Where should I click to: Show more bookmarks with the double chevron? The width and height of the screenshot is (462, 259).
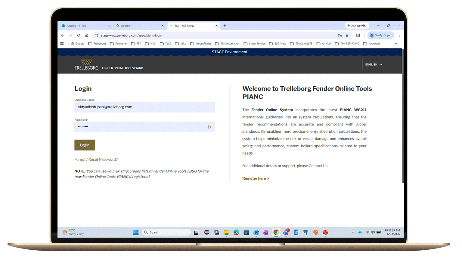click(x=396, y=44)
